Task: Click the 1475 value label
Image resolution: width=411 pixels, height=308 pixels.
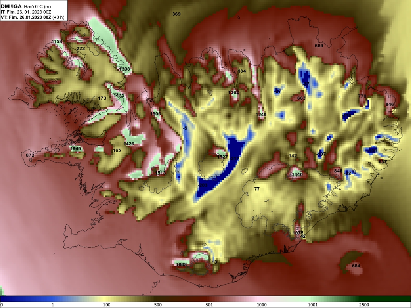Action: (119, 95)
